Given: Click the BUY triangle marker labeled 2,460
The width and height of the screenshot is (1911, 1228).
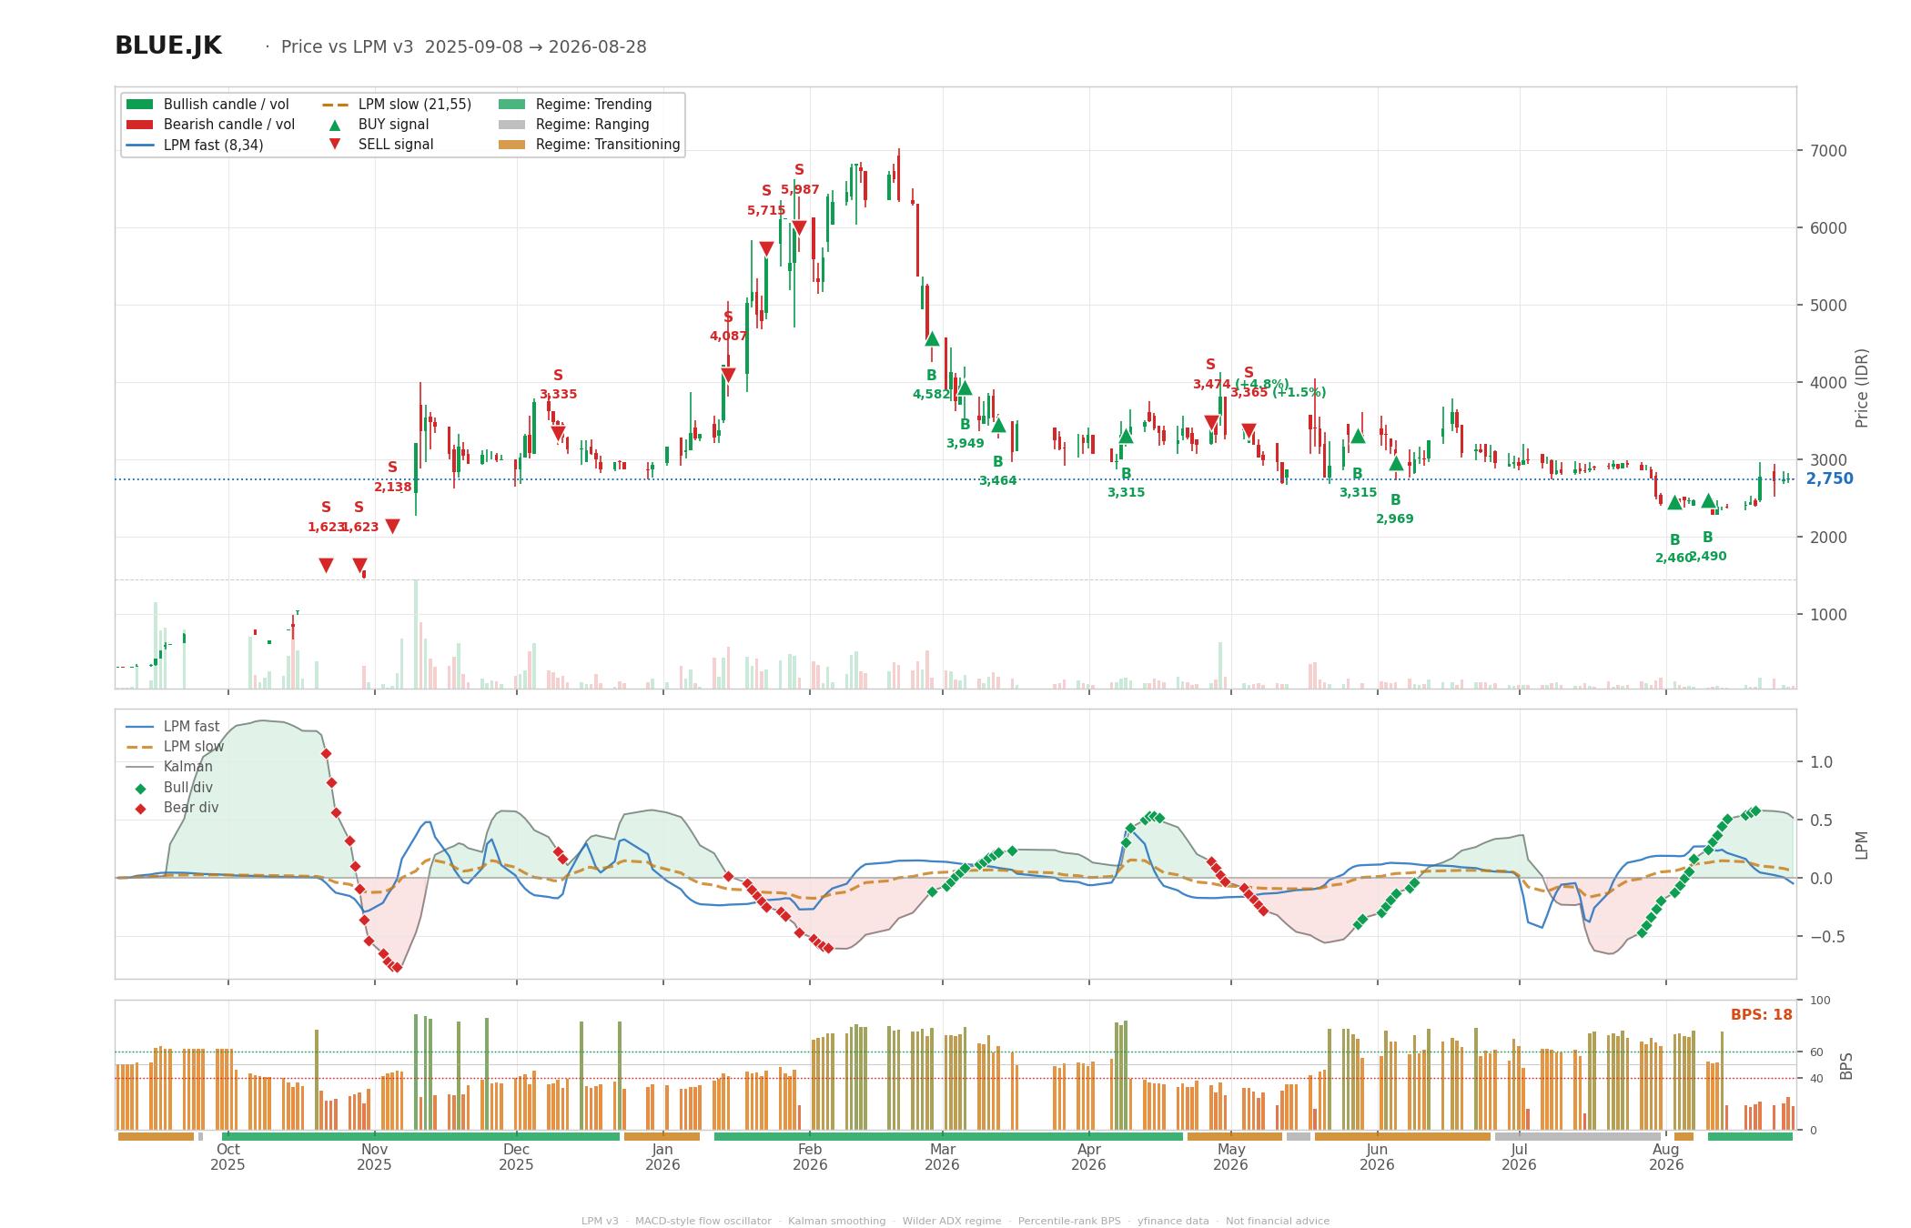Looking at the screenshot, I should click(x=1674, y=502).
